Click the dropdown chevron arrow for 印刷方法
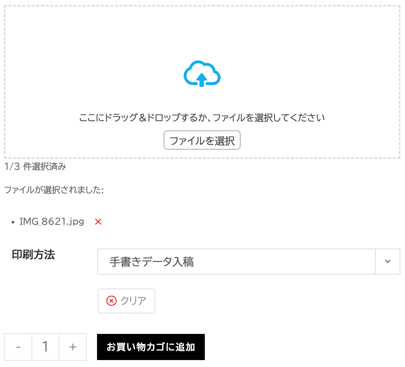 coord(388,262)
